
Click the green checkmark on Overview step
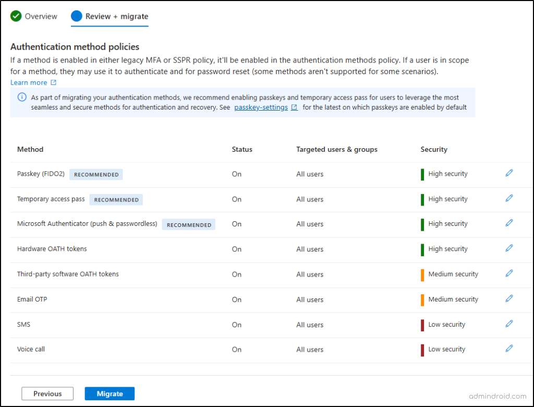coord(15,16)
